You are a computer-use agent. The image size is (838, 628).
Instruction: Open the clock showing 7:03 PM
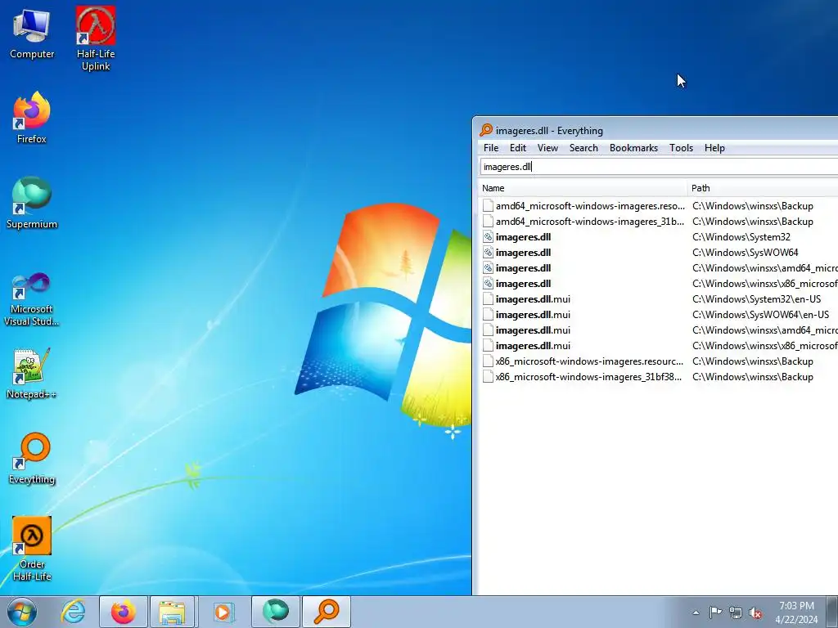796,612
